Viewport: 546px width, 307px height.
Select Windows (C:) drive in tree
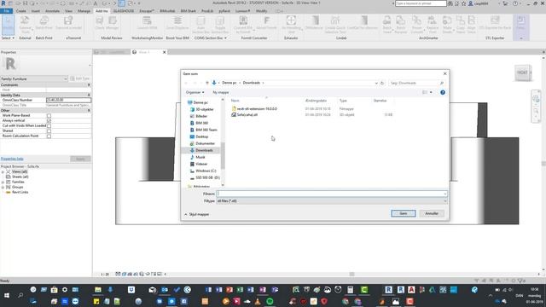pyautogui.click(x=206, y=171)
